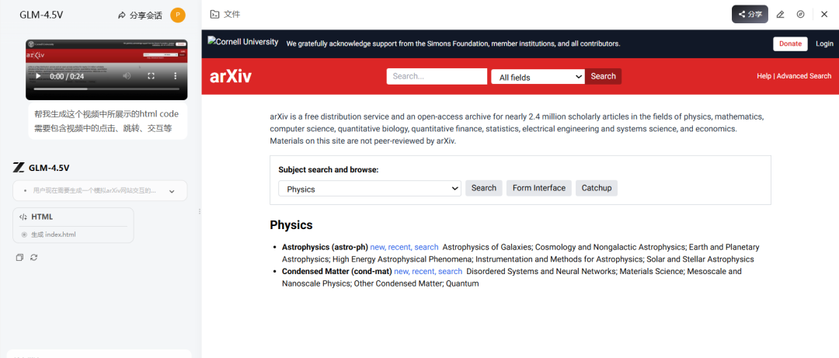
Task: Mute the video volume icon
Action: [x=127, y=77]
